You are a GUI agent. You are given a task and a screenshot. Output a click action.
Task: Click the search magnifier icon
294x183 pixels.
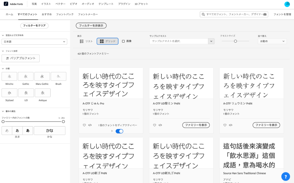click(203, 14)
